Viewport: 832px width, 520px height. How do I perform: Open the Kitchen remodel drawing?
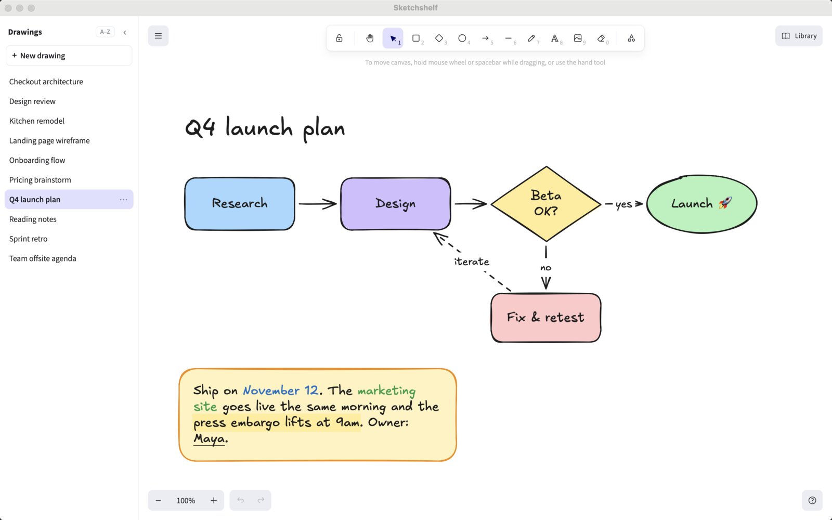coord(69,121)
